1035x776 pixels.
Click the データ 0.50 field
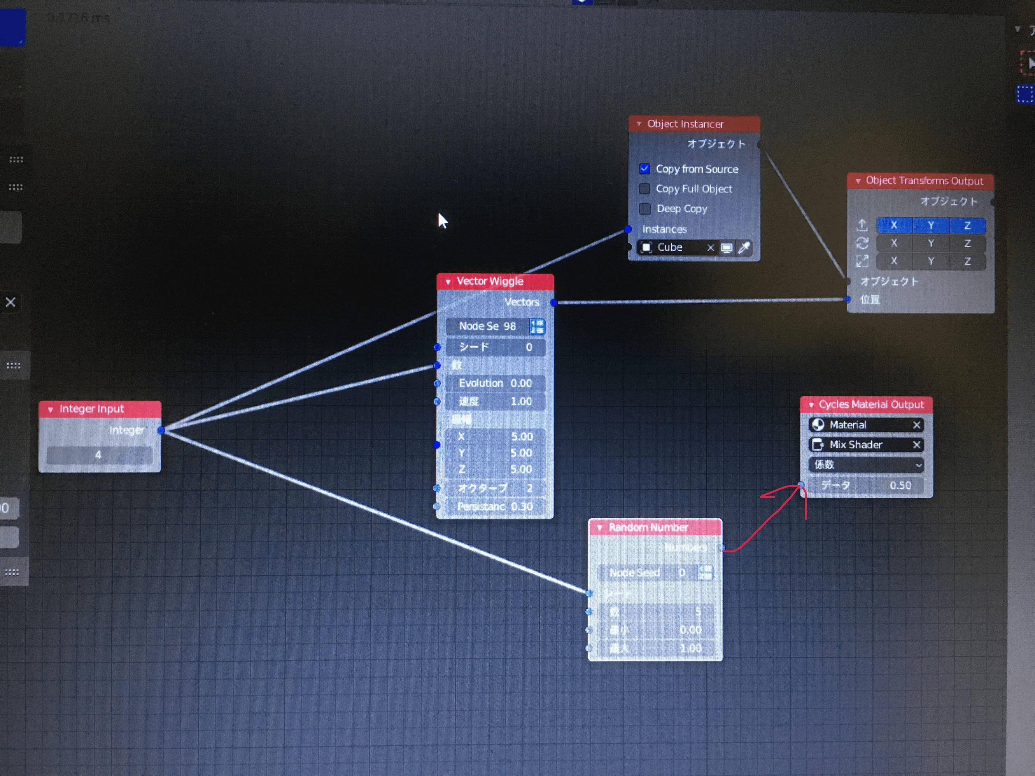(x=866, y=486)
